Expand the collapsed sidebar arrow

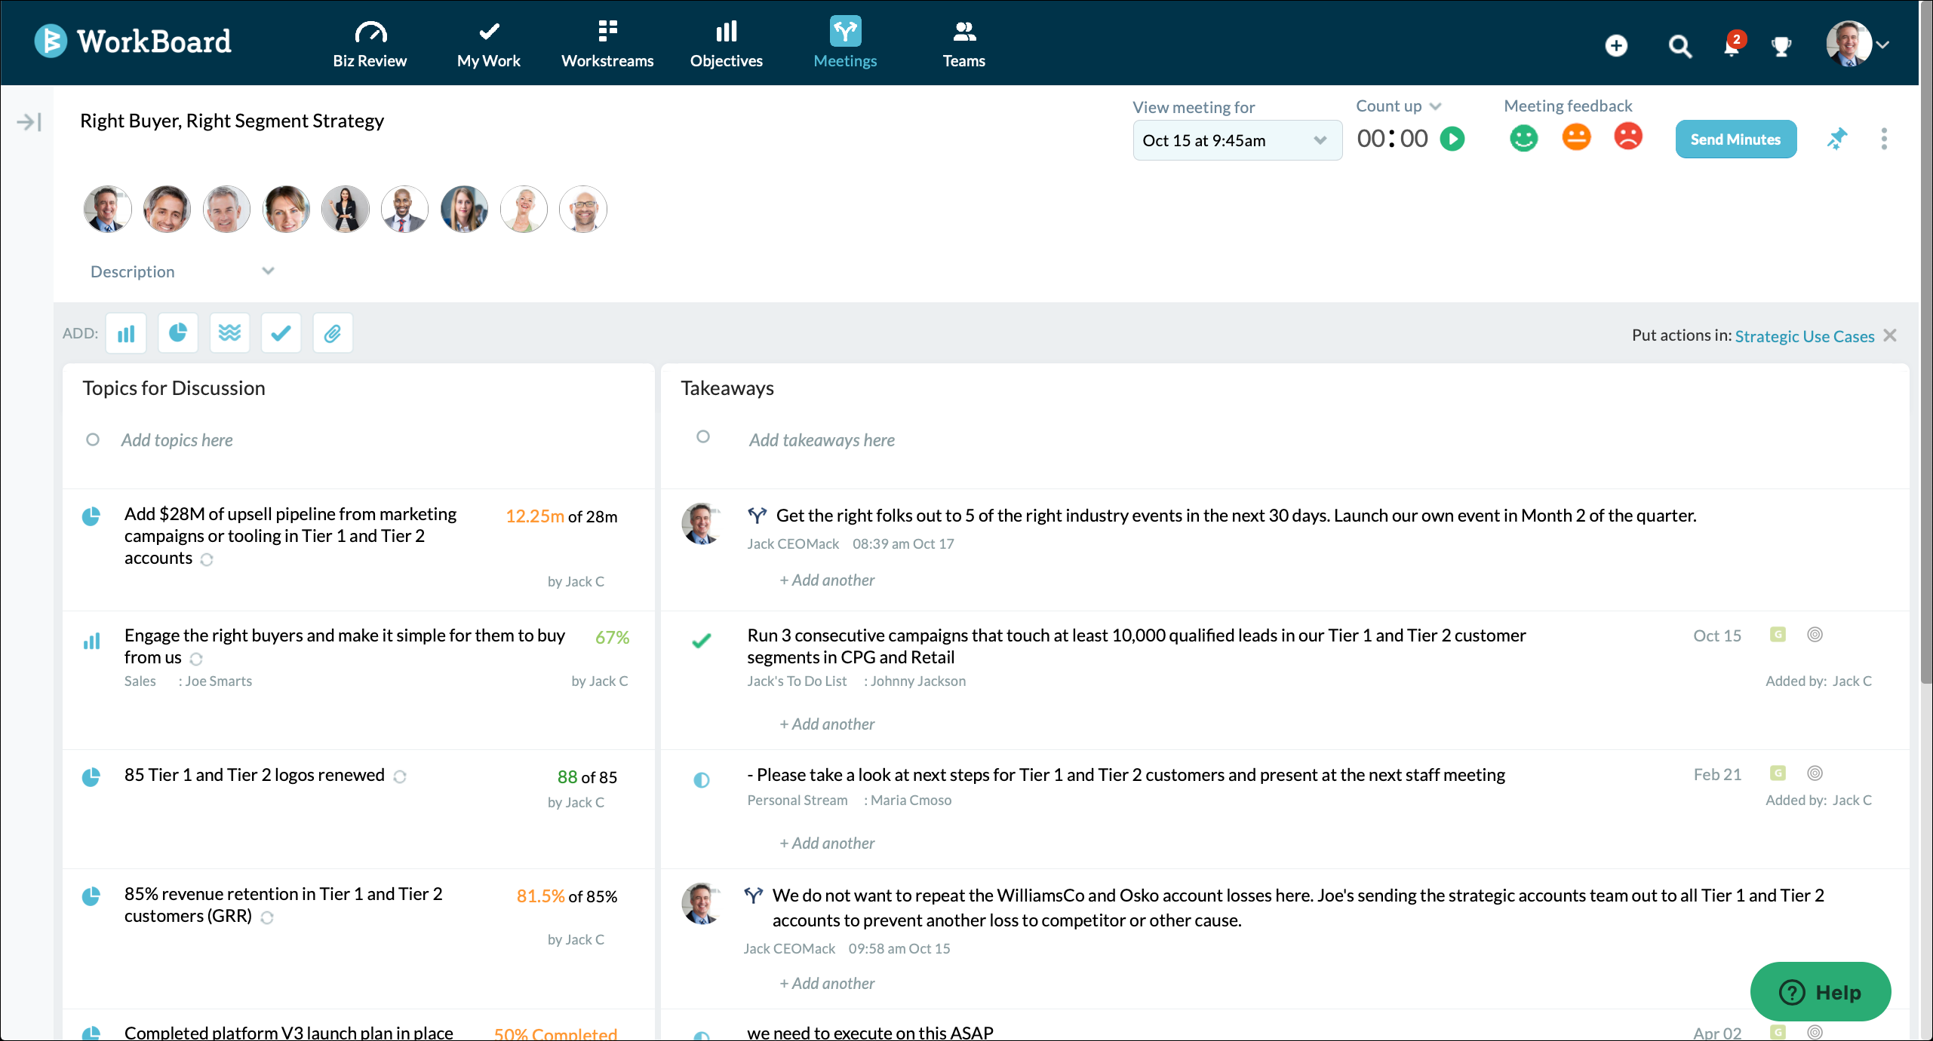point(28,121)
